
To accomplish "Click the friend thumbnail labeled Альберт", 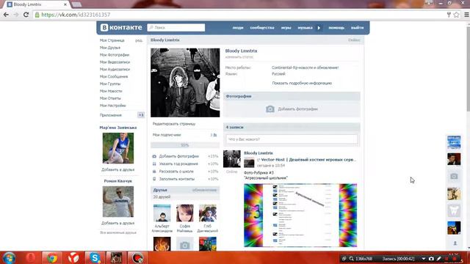I will pos(162,213).
